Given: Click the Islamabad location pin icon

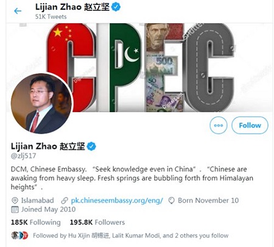Looking at the screenshot, I should (15, 201).
